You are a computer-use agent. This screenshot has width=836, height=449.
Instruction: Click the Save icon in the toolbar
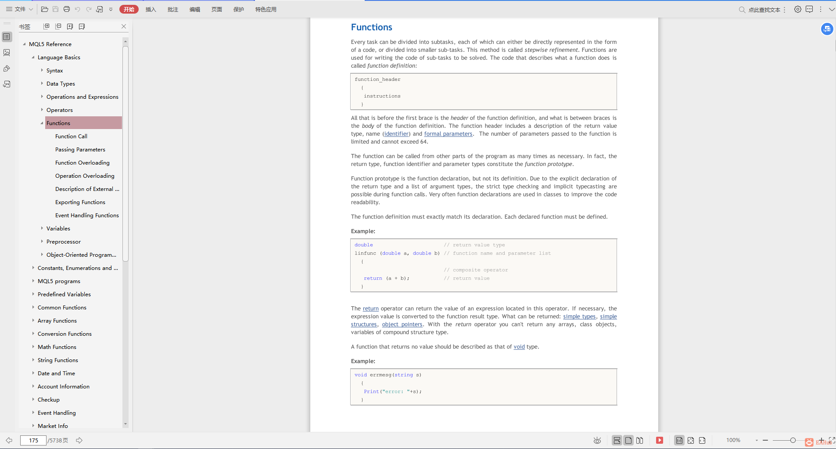click(x=55, y=9)
